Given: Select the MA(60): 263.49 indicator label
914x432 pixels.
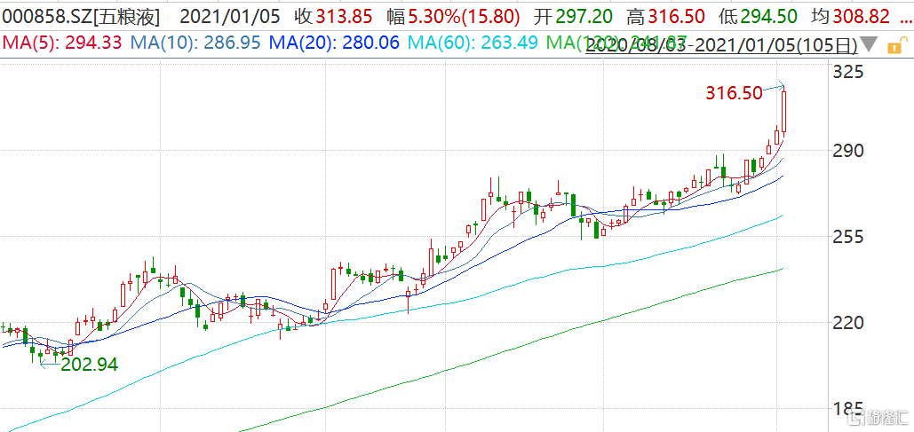Looking at the screenshot, I should coord(474,43).
